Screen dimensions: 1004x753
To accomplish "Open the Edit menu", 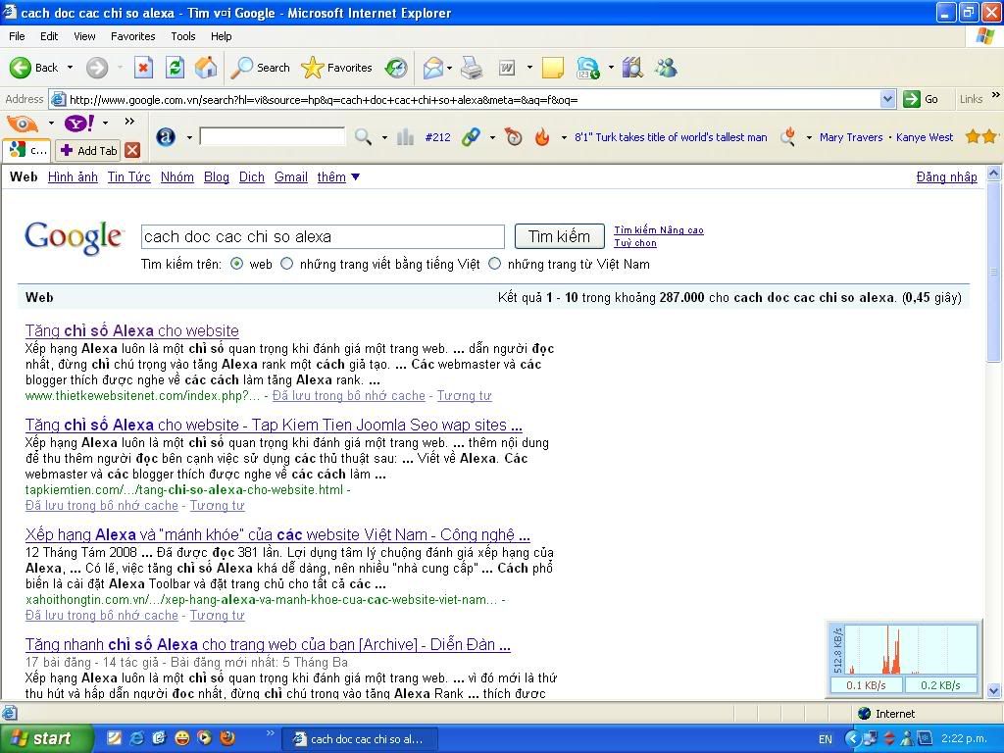I will click(49, 36).
